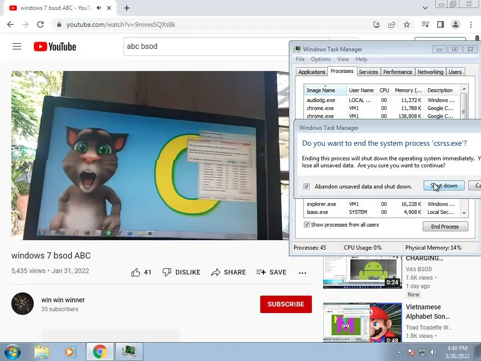Open the Windows Start menu orb
The height and width of the screenshot is (361, 481).
pos(13,352)
